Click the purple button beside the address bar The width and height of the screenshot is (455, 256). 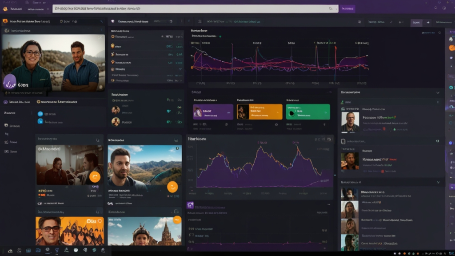coord(347,9)
